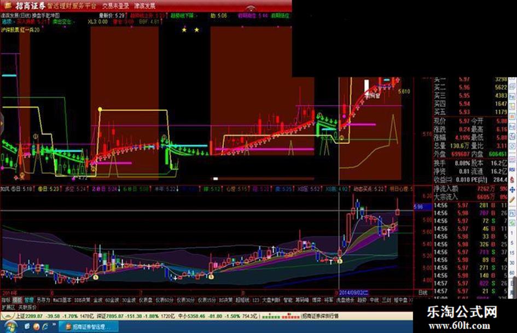Open the BS决策 tab
This screenshot has height=333, width=517.
pyautogui.click(x=225, y=300)
